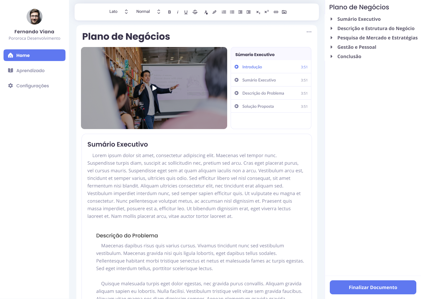Apply subscript formatting
Viewport: 421px width, 299px height.
tap(258, 12)
